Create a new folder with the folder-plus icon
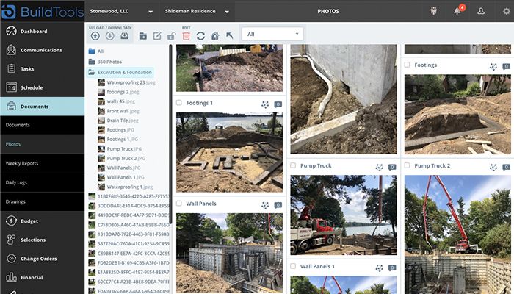This screenshot has height=294, width=514. [x=143, y=36]
